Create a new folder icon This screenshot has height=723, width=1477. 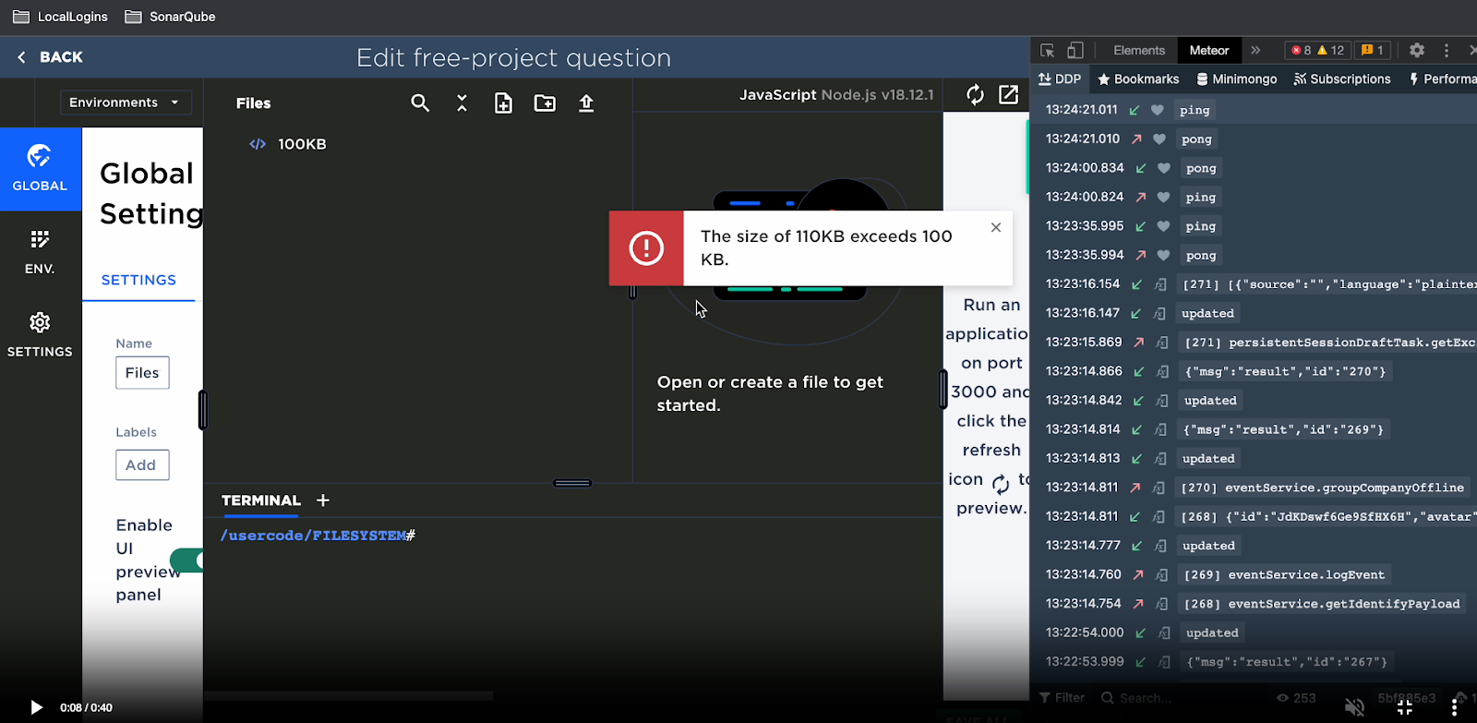pyautogui.click(x=545, y=103)
